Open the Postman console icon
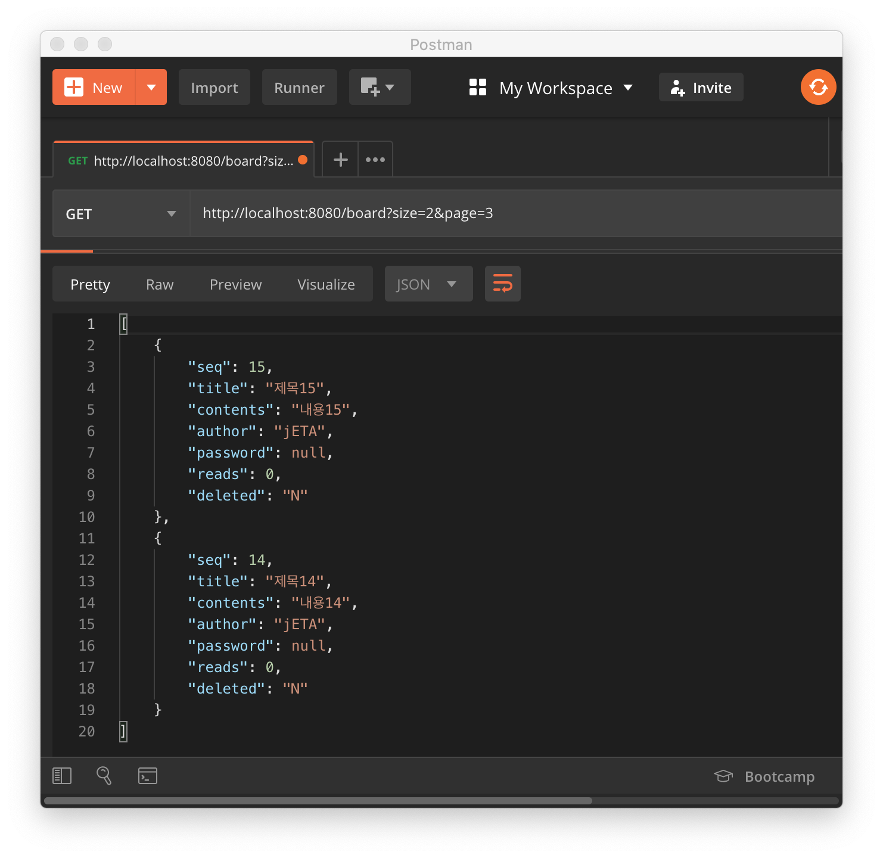 148,776
